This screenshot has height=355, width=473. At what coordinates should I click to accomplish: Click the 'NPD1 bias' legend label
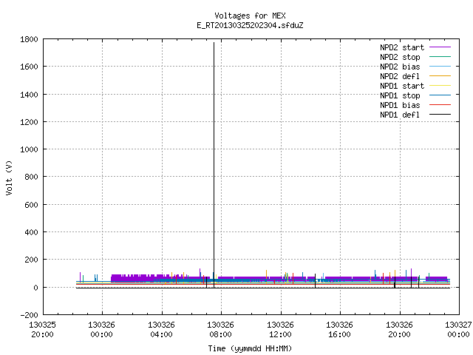tap(400, 105)
